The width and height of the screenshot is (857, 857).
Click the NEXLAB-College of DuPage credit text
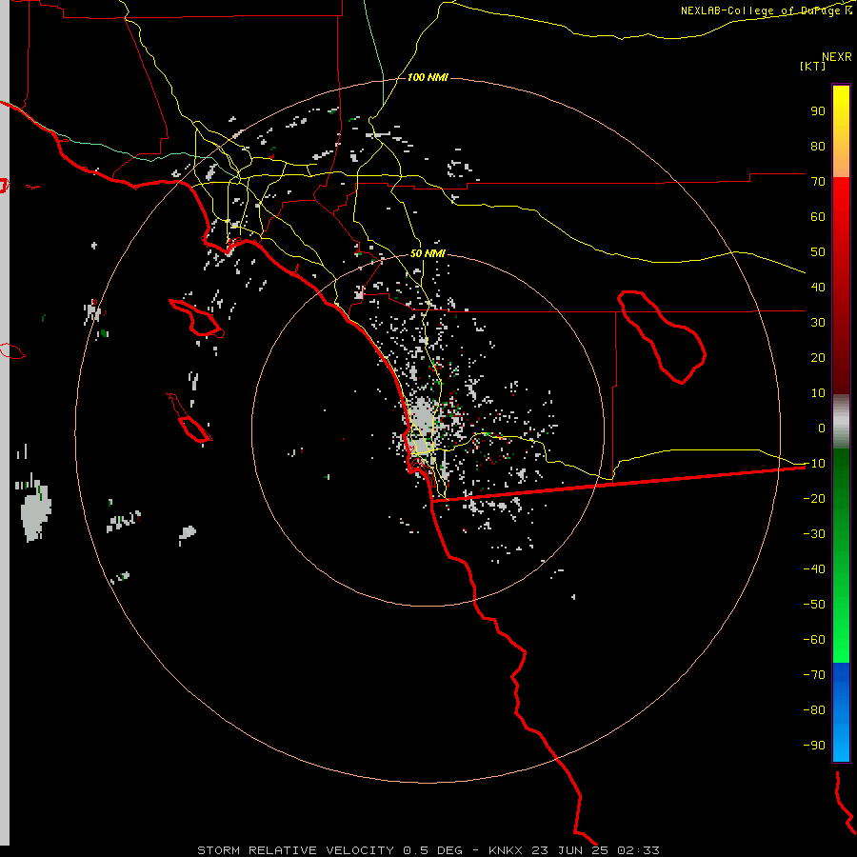tap(766, 10)
